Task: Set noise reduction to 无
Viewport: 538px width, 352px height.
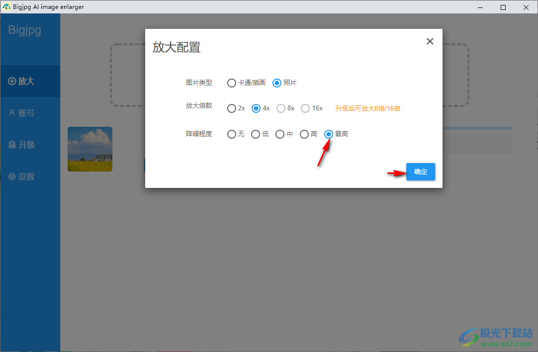Action: tap(231, 134)
